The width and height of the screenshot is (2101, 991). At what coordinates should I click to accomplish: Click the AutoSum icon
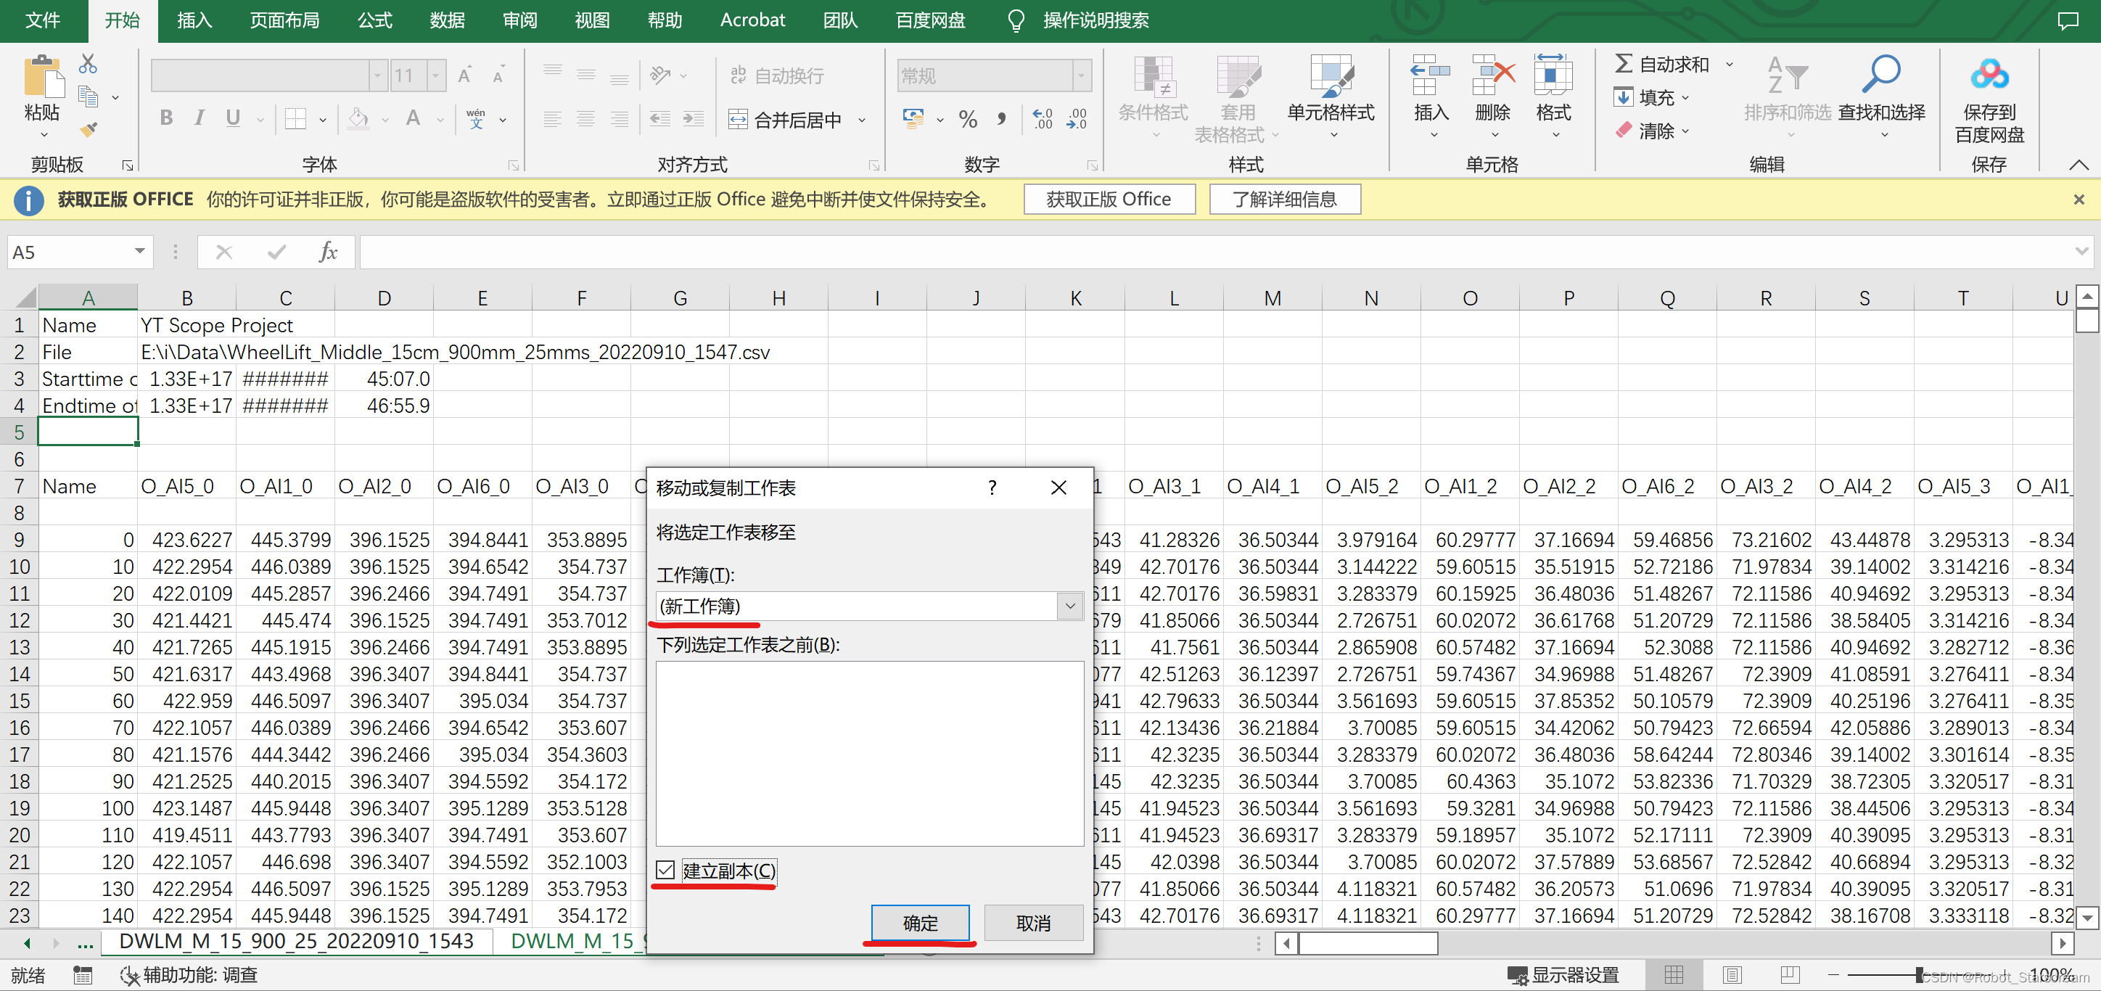[x=1623, y=64]
